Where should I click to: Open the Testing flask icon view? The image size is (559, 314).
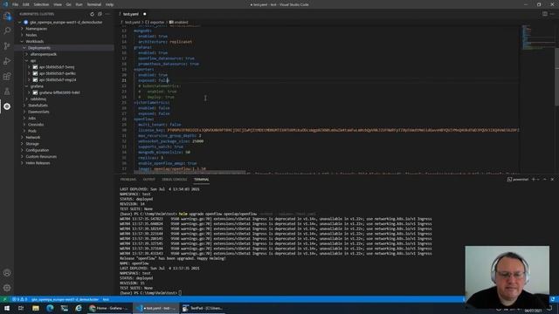click(x=7, y=92)
